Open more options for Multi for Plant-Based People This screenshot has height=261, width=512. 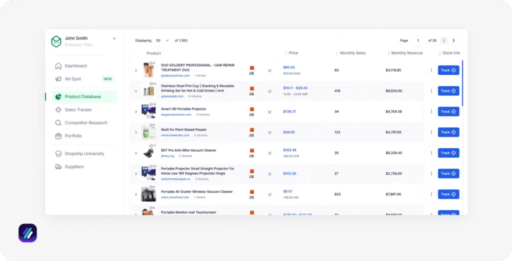tap(431, 132)
